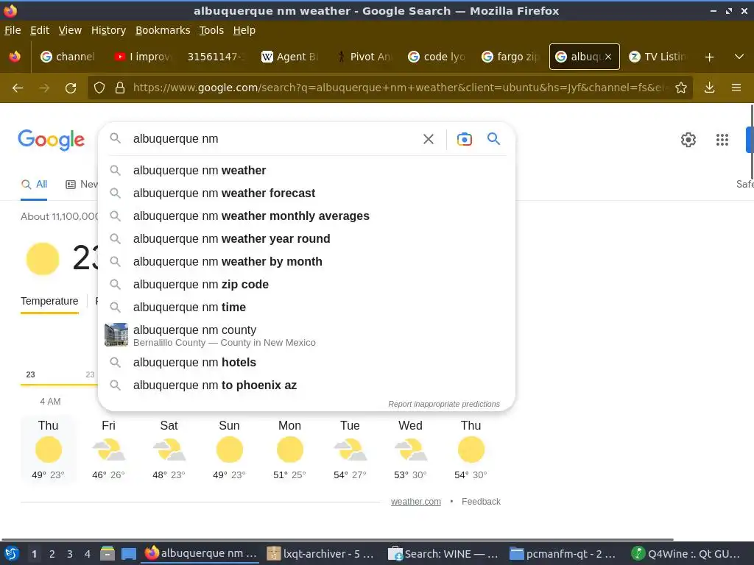754x565 pixels.
Task: View site security padlock info
Action: point(120,88)
